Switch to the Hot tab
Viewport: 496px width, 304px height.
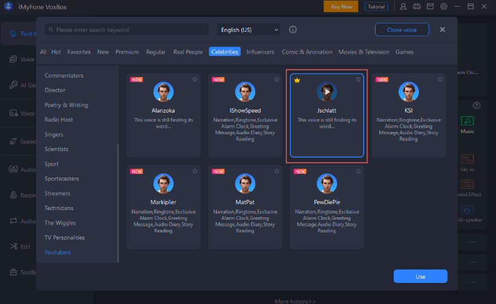56,52
